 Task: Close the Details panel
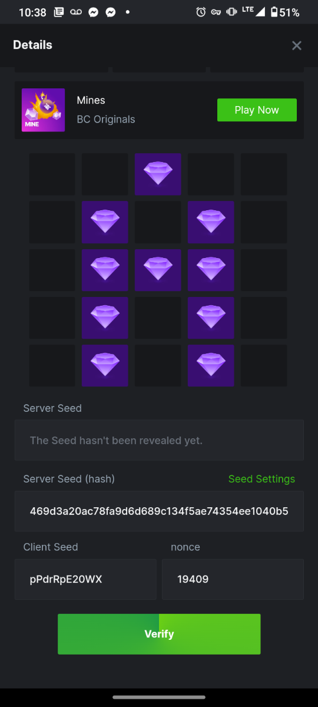click(x=297, y=45)
